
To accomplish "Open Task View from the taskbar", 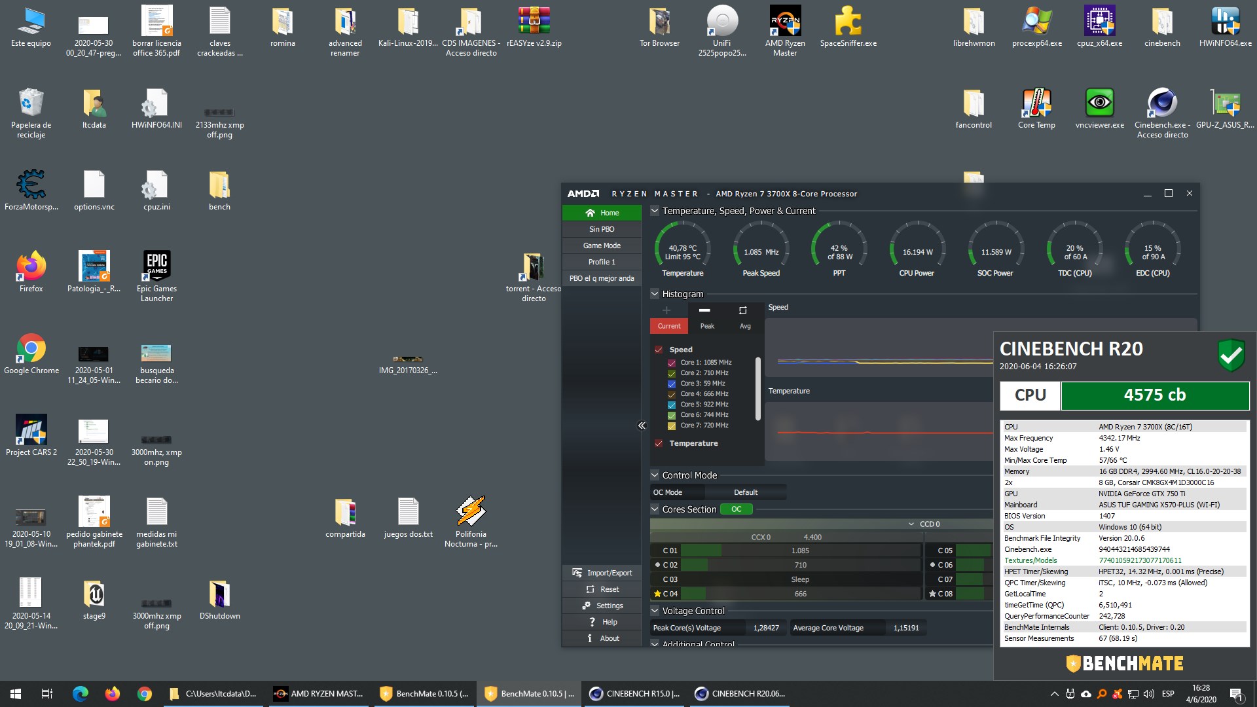I will (47, 694).
